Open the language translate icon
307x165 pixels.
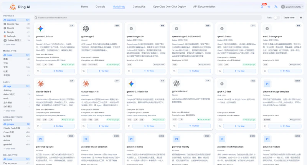276,7
